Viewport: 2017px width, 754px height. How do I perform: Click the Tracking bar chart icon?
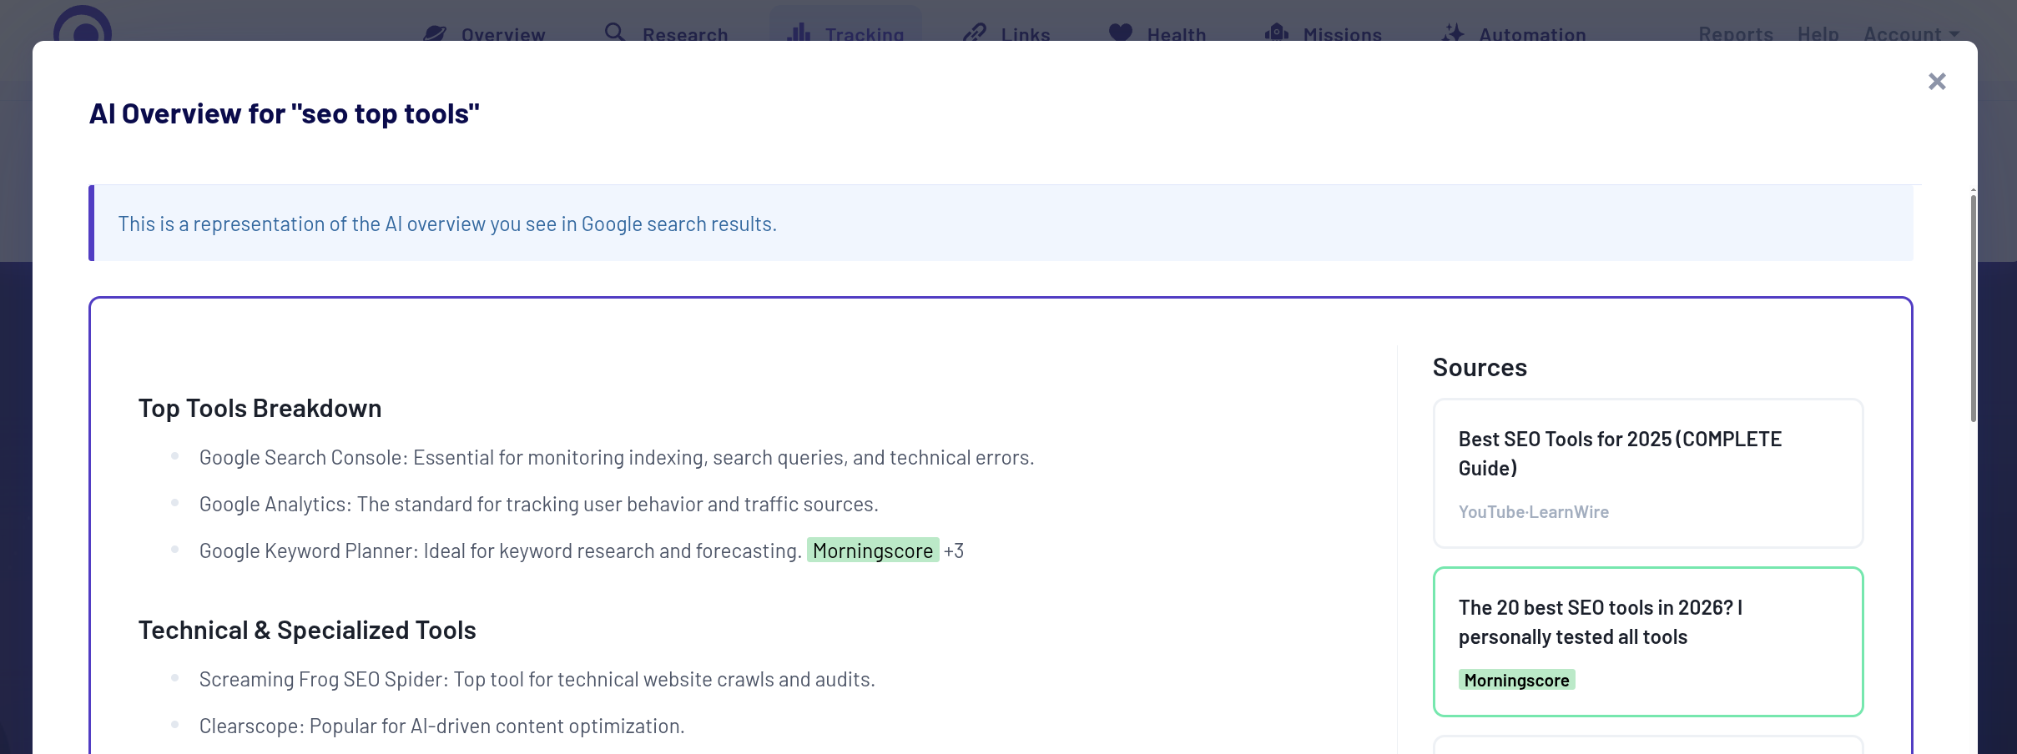799,33
